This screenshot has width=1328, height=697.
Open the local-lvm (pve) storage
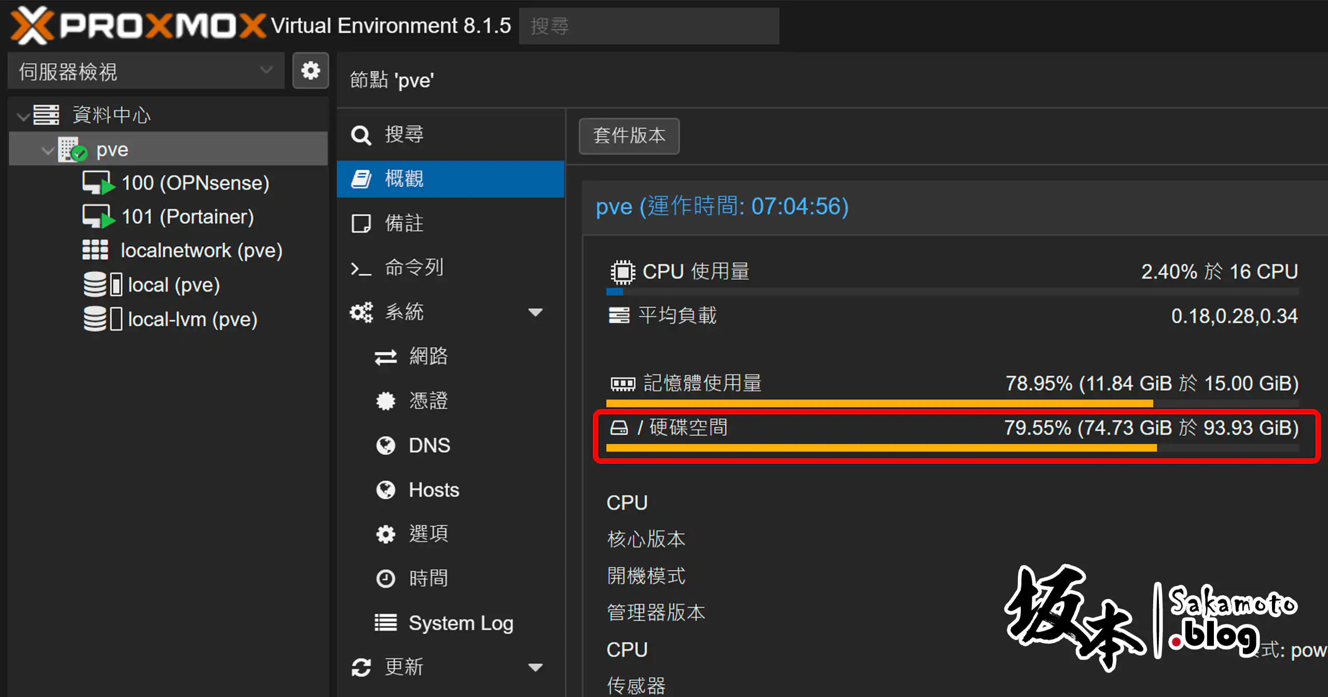coord(192,319)
